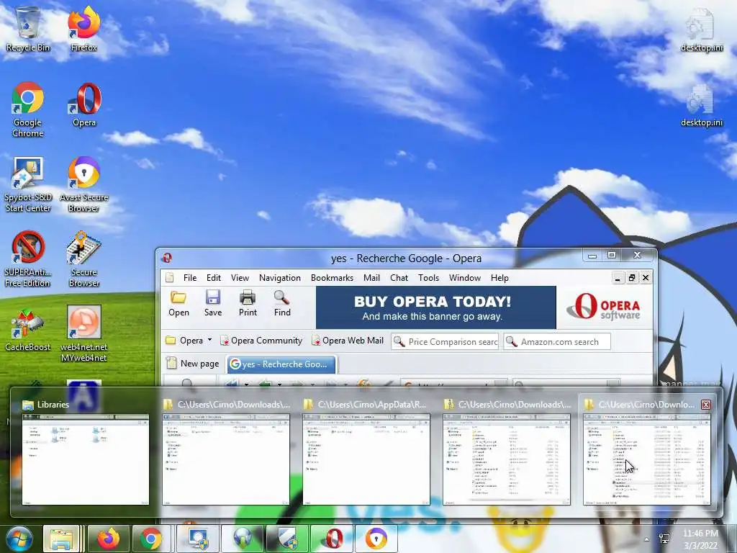Select web4net.net MYweb4net desktop icon
Viewport: 737px width, 553px height.
[83, 334]
